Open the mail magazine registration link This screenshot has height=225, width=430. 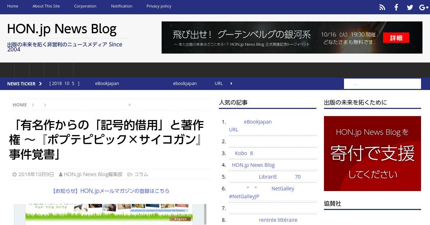[x=111, y=191]
